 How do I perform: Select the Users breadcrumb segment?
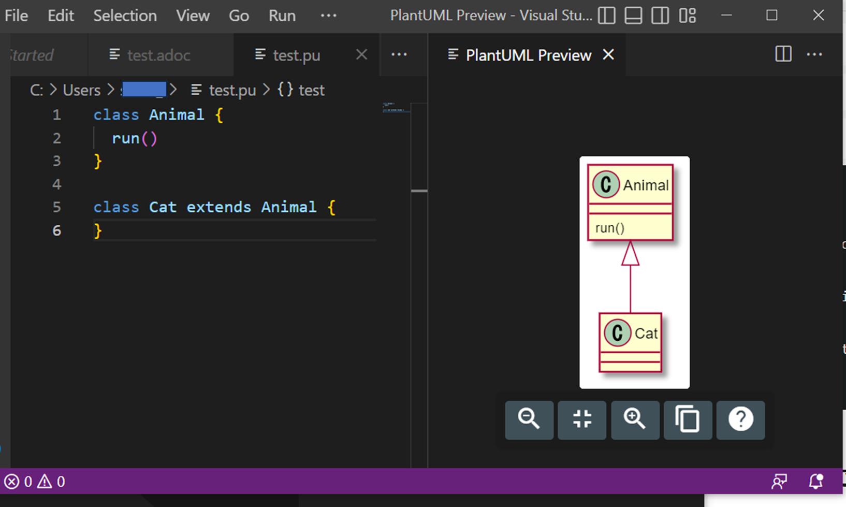[x=81, y=90]
